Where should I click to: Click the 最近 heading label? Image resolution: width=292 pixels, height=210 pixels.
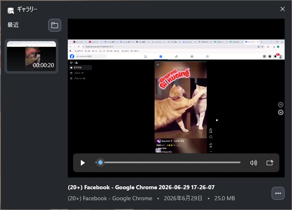(x=13, y=25)
